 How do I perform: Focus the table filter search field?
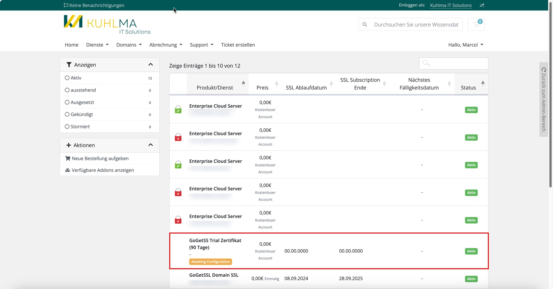click(453, 63)
